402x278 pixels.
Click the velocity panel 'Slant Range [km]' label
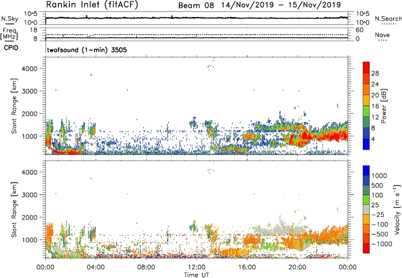[x=14, y=210]
